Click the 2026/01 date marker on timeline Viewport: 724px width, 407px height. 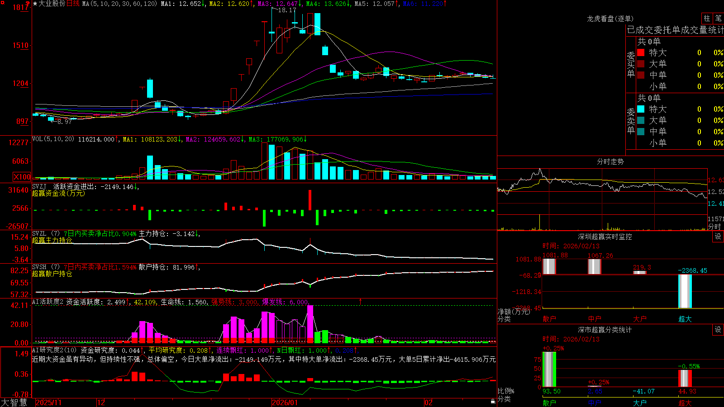tap(285, 402)
